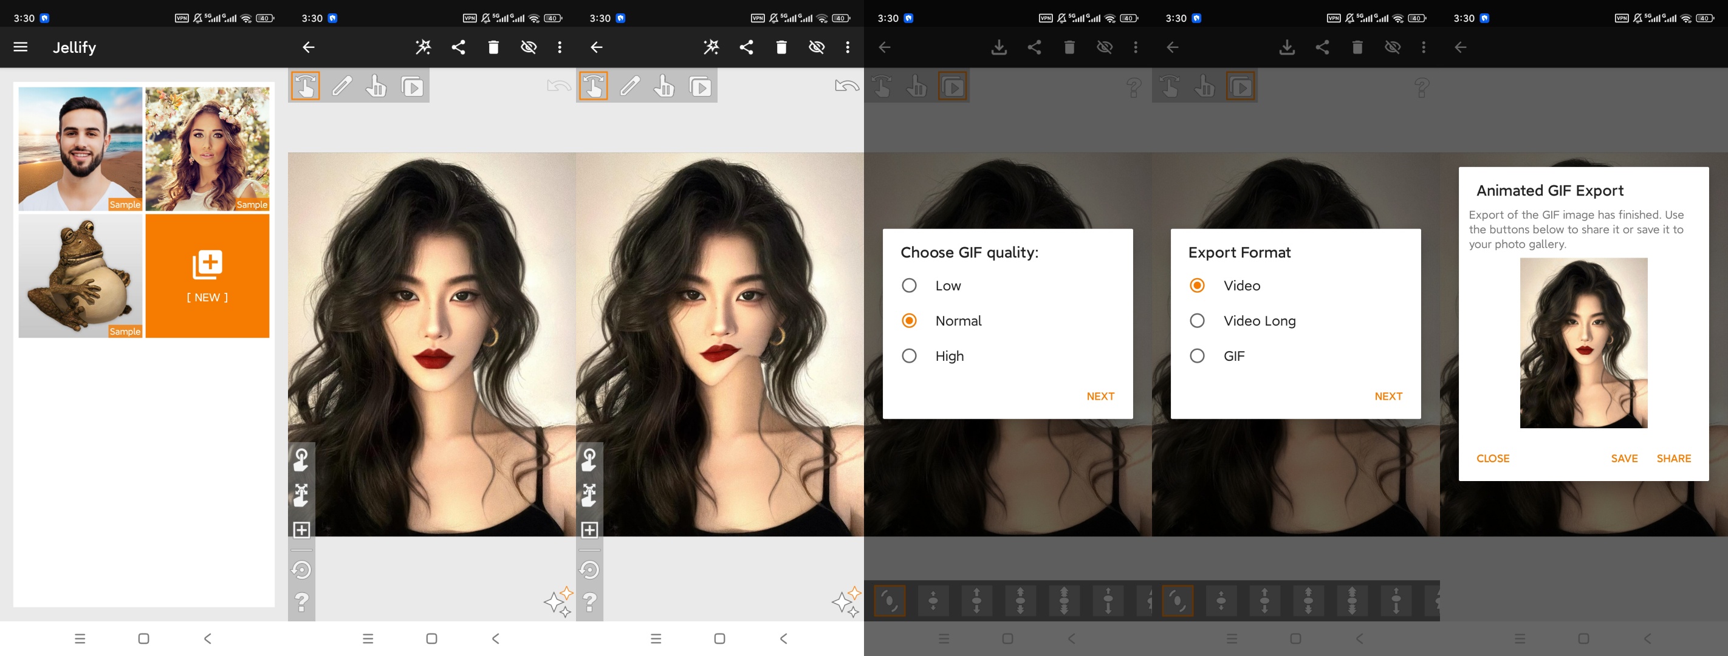Tap the Jellify app title

tap(75, 47)
